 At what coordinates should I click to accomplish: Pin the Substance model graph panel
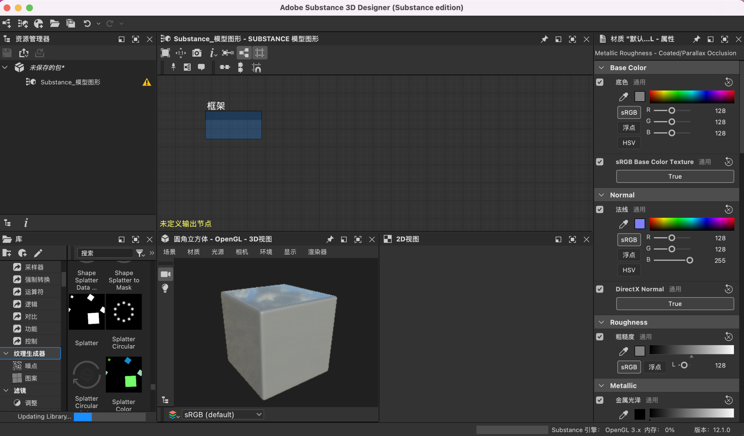pos(544,39)
